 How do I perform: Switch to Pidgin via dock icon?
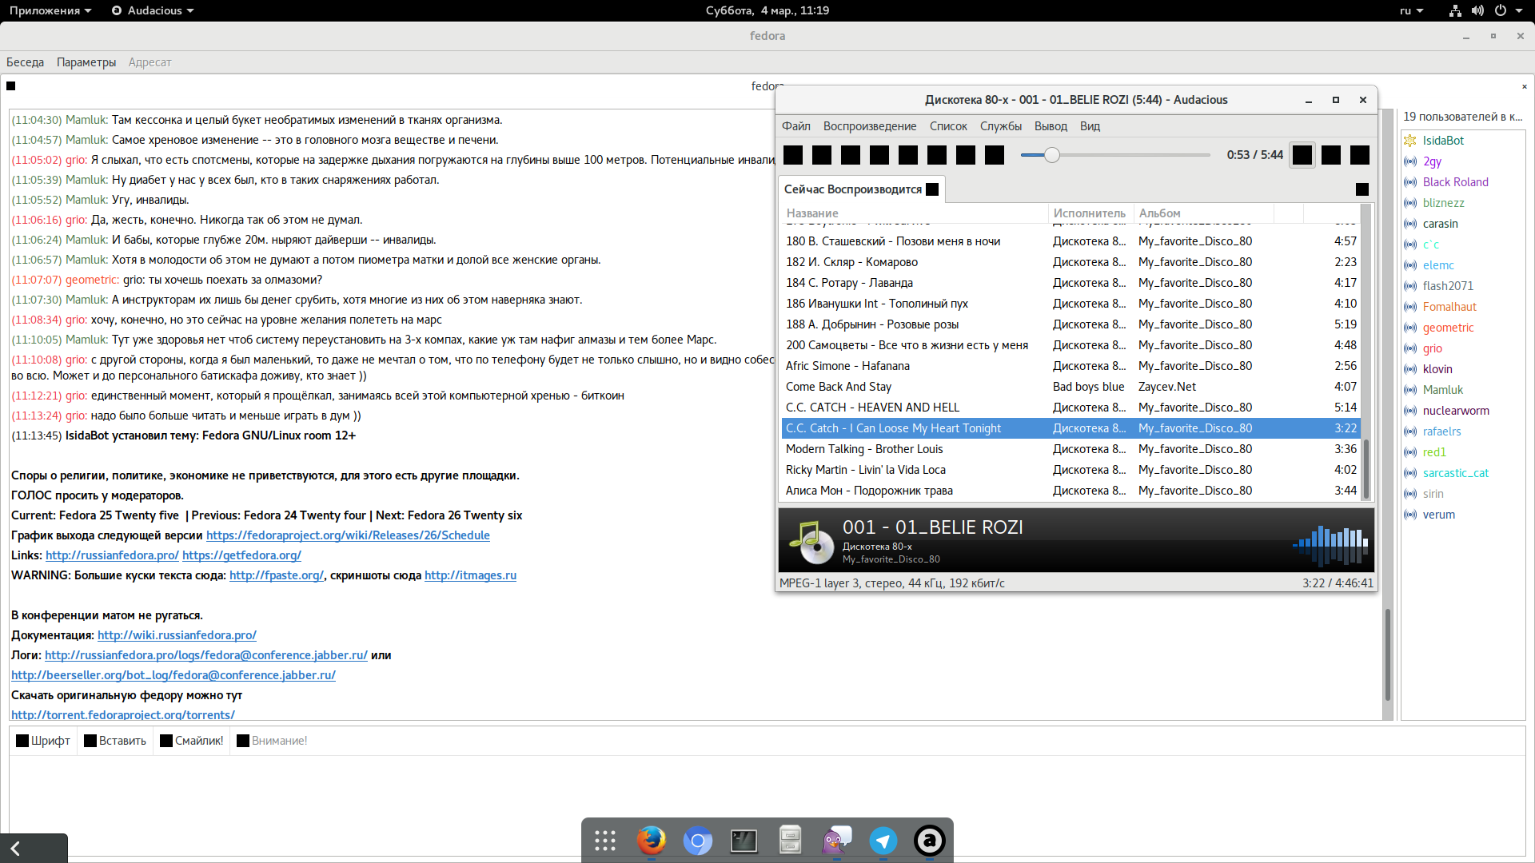(836, 841)
